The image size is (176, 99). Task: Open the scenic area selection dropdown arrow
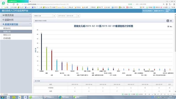coord(54,16)
